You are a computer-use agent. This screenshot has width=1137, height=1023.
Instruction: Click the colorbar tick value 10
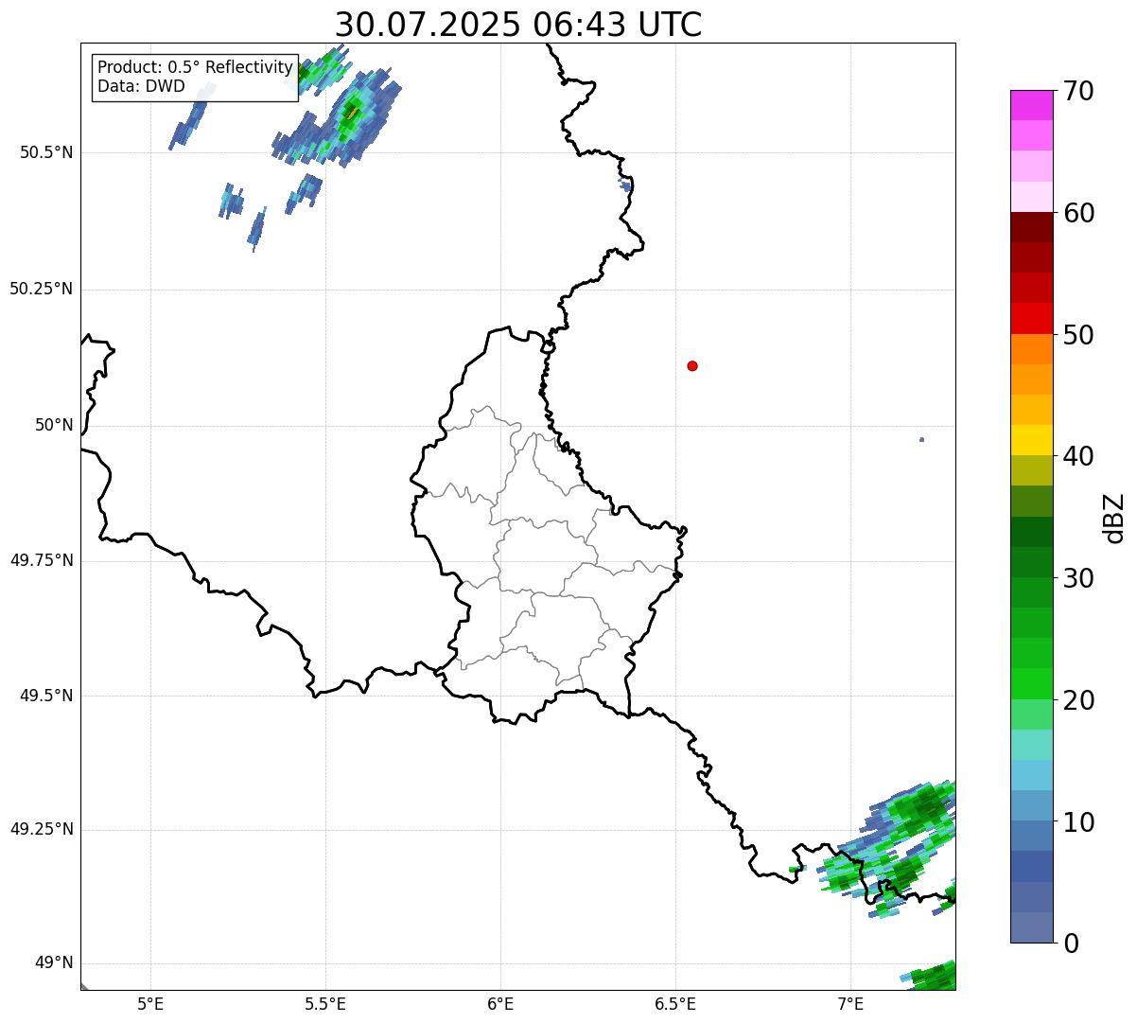click(x=1078, y=822)
